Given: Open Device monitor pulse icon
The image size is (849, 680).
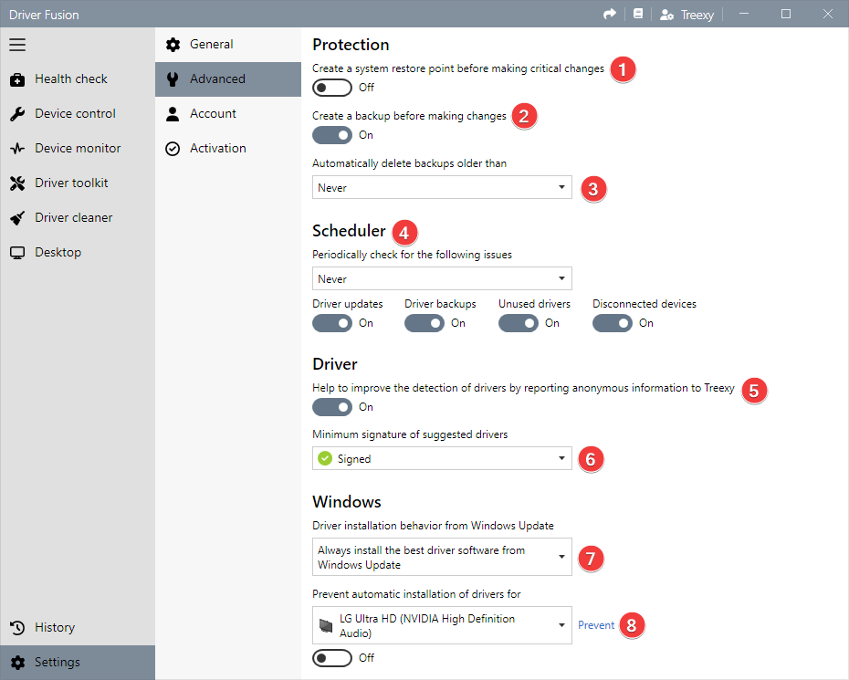Looking at the screenshot, I should (x=17, y=149).
